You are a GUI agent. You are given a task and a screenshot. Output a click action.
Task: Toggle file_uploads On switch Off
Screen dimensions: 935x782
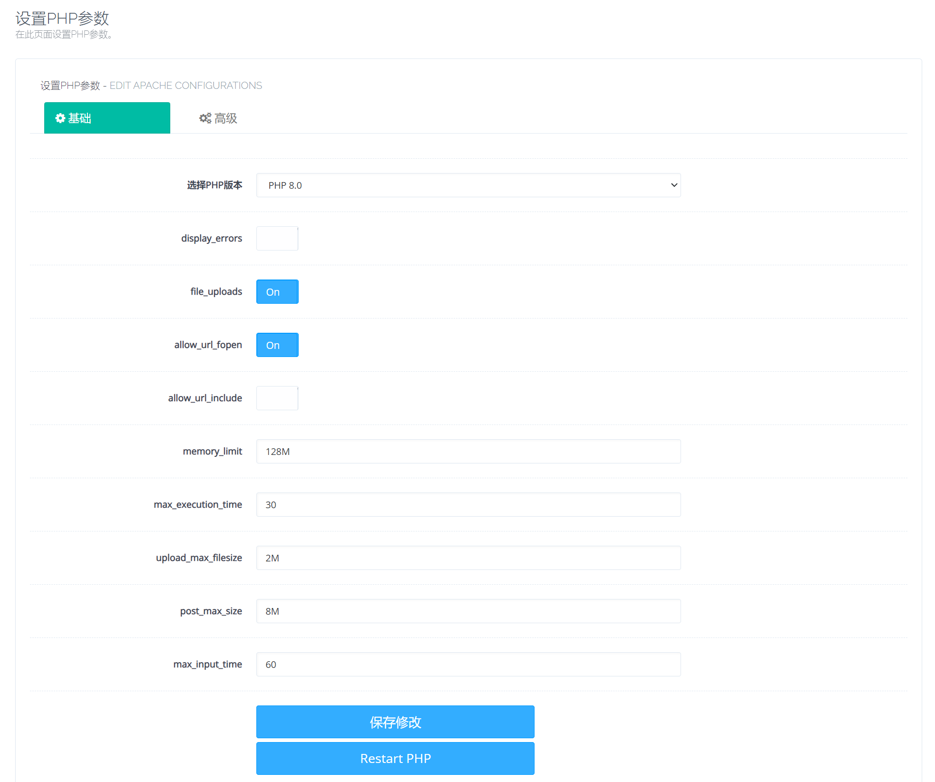coord(276,291)
